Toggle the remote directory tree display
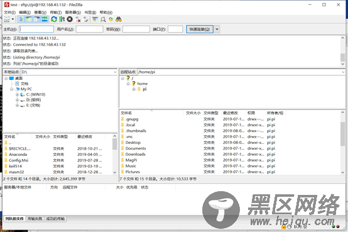Image resolution: width=348 pixels, height=232 pixels. [x=37, y=19]
